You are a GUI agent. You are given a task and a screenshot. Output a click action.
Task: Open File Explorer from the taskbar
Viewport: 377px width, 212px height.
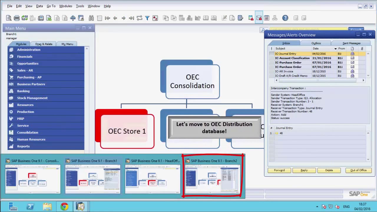coord(47,207)
